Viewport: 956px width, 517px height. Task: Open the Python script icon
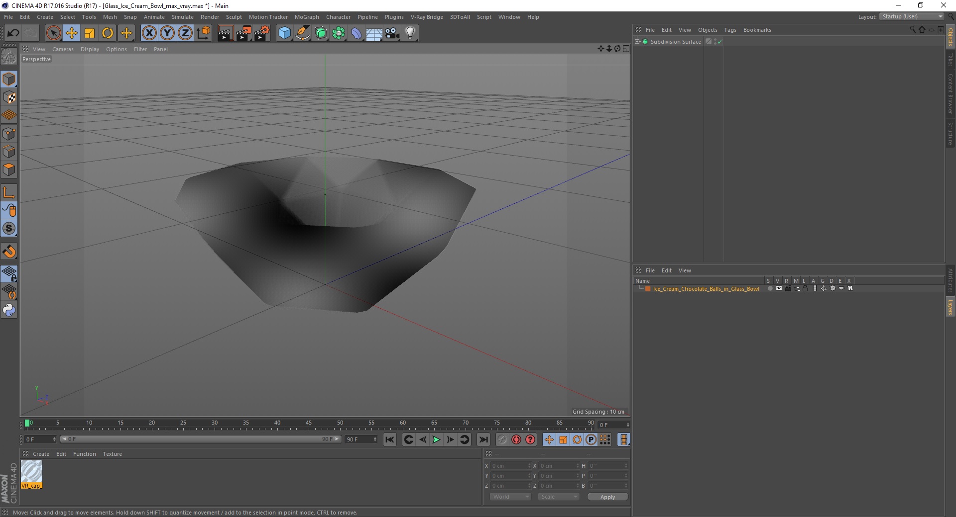pos(9,310)
